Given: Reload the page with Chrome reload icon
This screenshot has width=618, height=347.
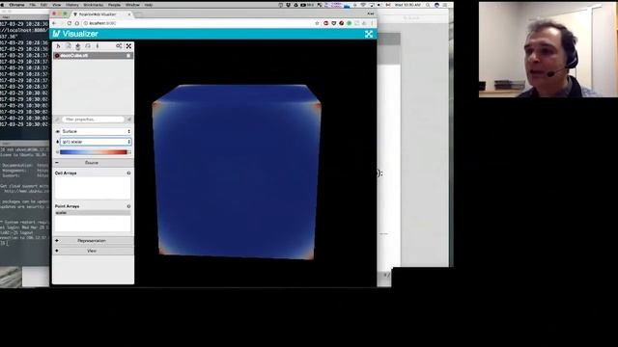Looking at the screenshot, I should point(70,23).
